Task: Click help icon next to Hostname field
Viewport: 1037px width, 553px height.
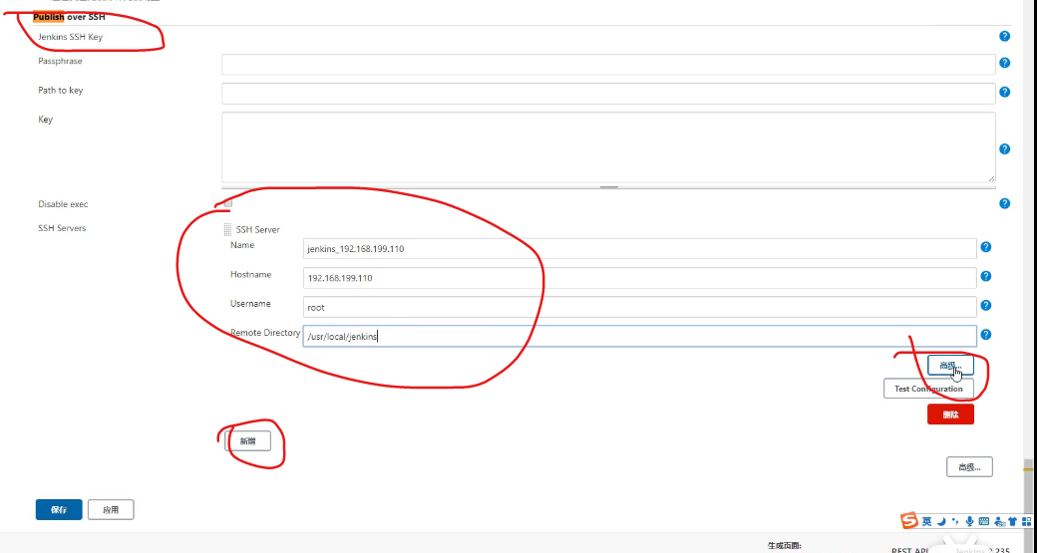Action: point(985,276)
